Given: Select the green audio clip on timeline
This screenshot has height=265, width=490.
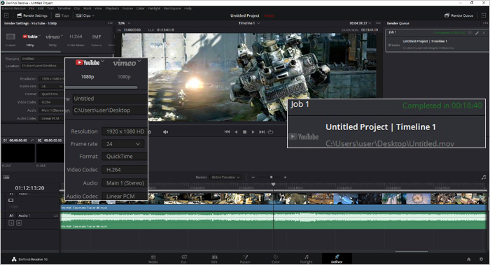Looking at the screenshot, I should 274,221.
